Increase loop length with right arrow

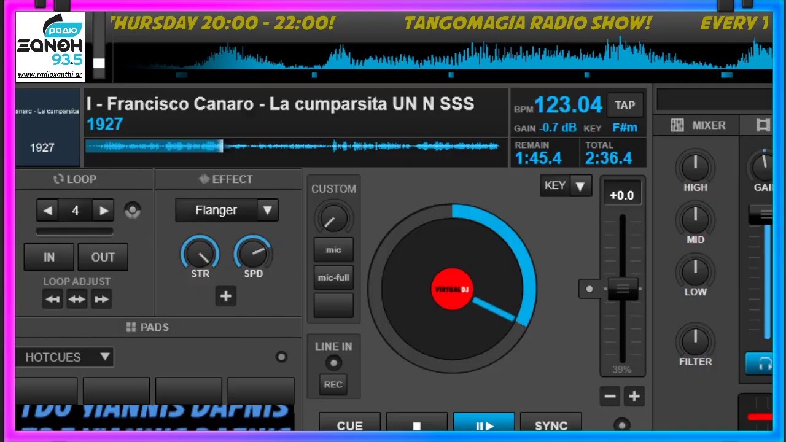click(x=104, y=211)
